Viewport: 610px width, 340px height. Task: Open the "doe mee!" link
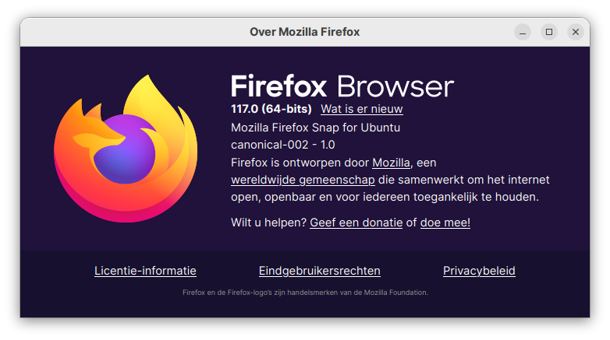pyautogui.click(x=445, y=223)
